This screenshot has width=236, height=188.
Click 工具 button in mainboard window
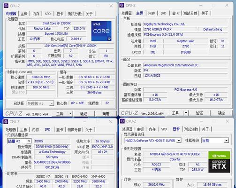coord(175,113)
